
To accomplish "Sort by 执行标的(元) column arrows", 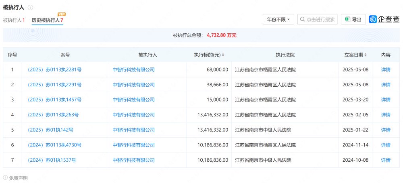I will [x=223, y=55].
